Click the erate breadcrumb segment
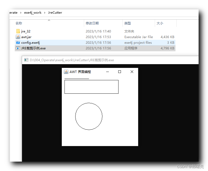This screenshot has width=208, height=171. click(x=13, y=13)
